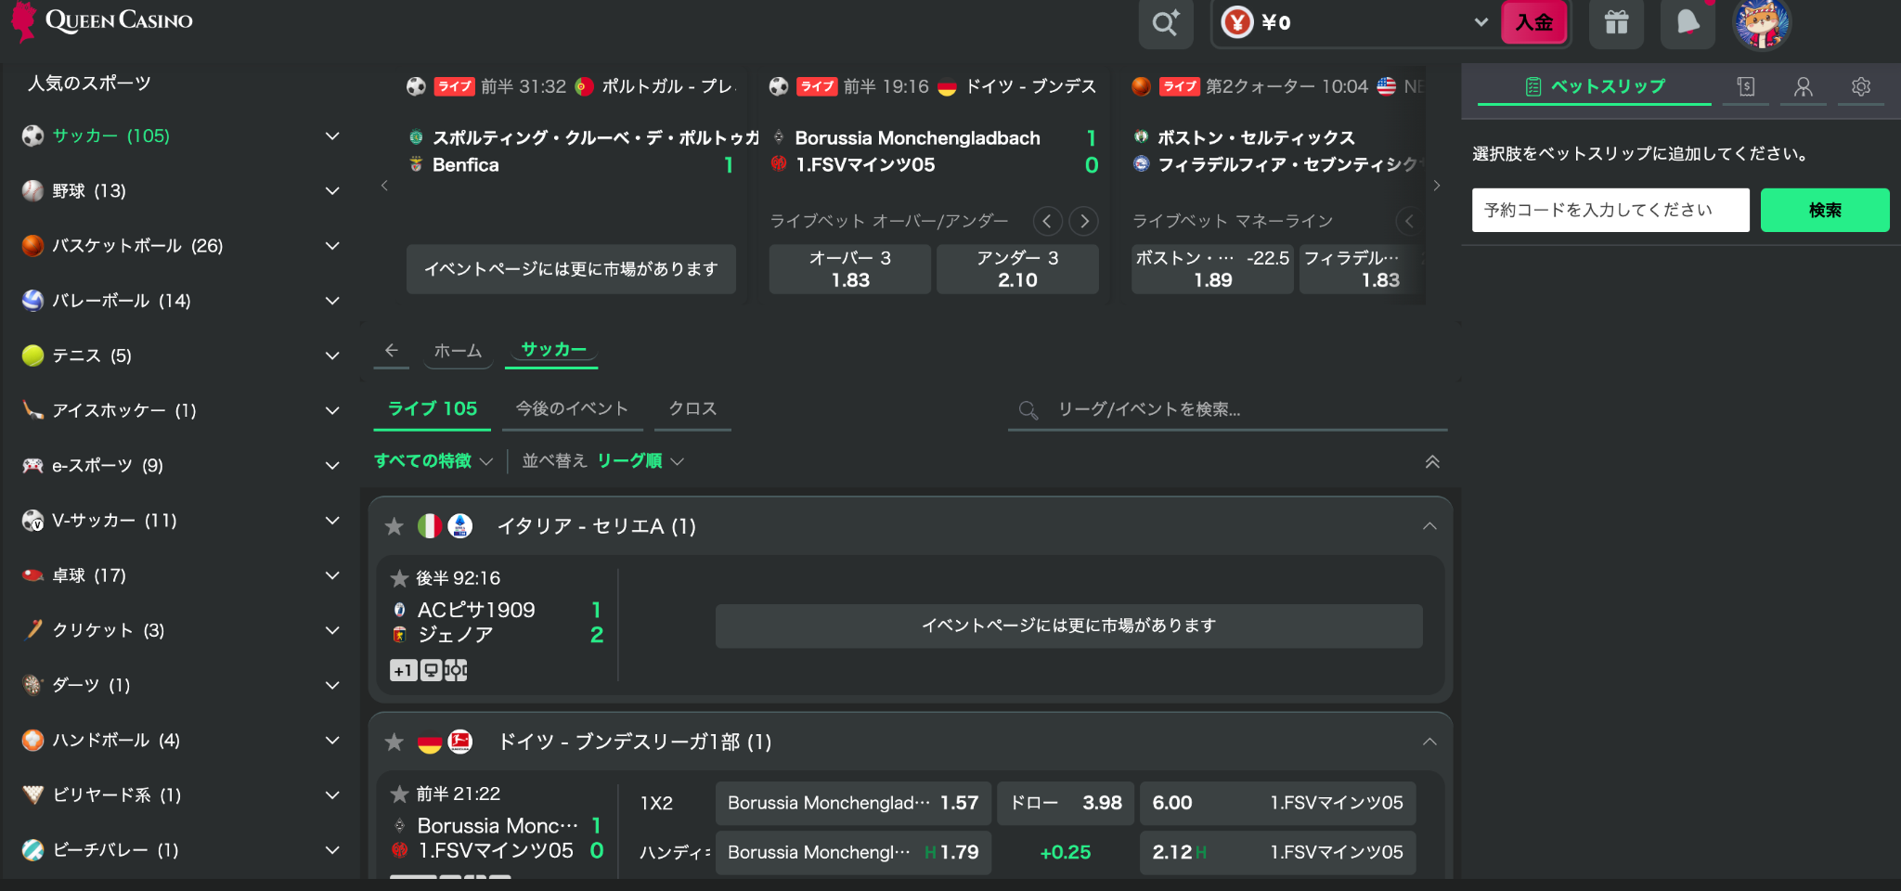Bet on アンダー 3 at 2.10
This screenshot has height=891, width=1901.
click(x=1017, y=269)
